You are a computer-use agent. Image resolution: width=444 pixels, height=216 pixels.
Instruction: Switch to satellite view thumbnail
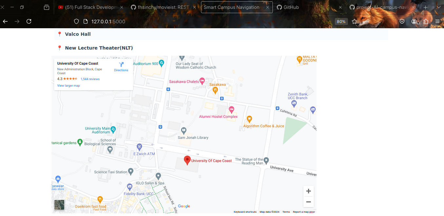(59, 205)
